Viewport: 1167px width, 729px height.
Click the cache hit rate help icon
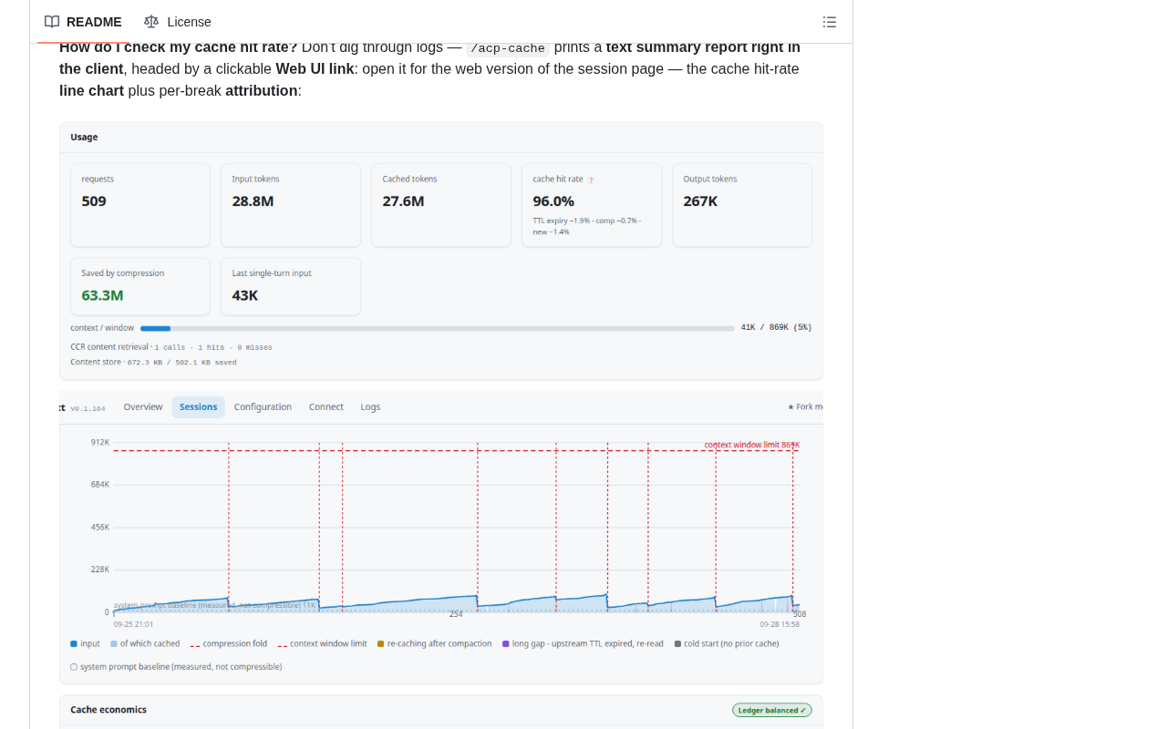click(591, 180)
